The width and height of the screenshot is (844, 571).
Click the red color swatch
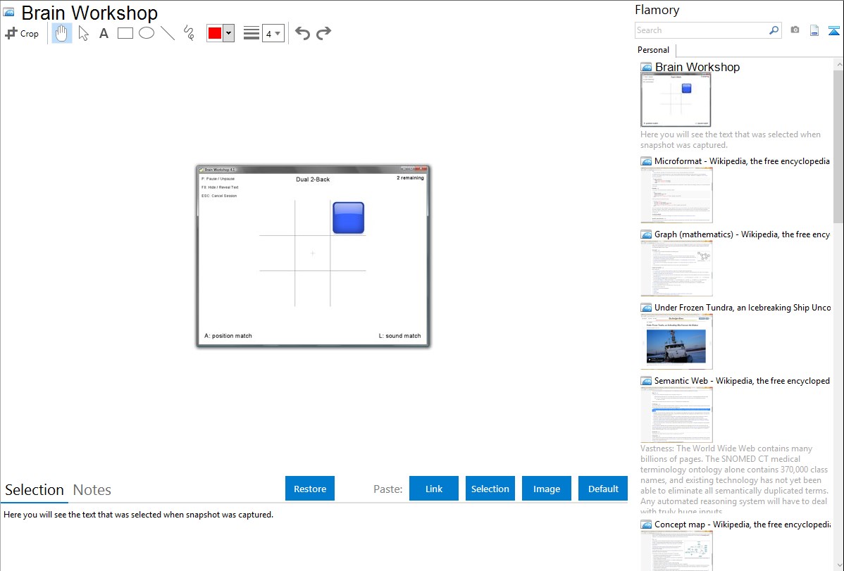point(215,33)
